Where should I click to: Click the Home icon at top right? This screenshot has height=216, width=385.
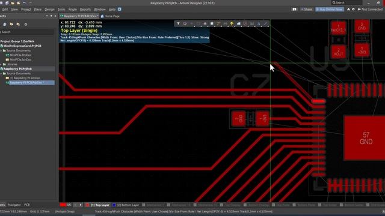(348, 10)
